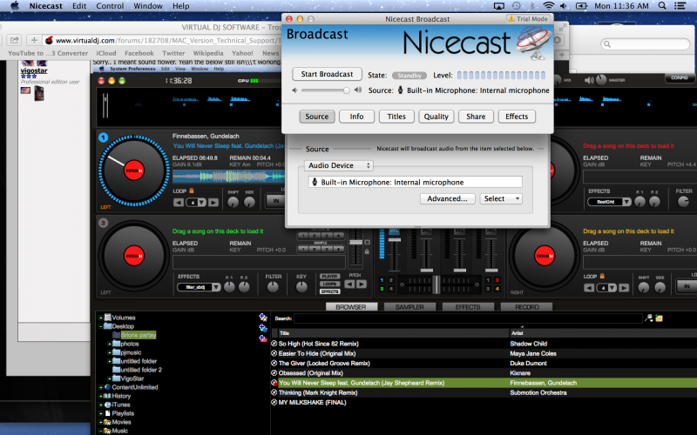Click the yellow folder icon next to search
The image size is (697, 435).
pyautogui.click(x=659, y=318)
